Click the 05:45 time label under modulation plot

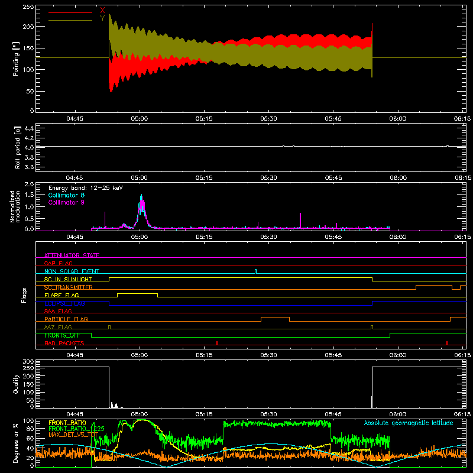333,237
